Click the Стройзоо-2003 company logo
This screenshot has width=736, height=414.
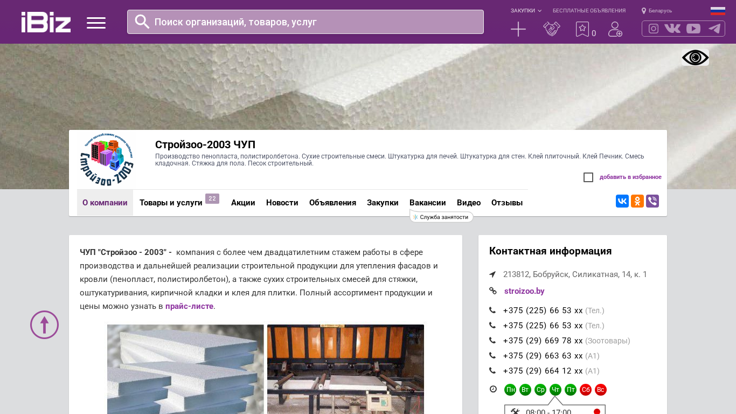107,160
